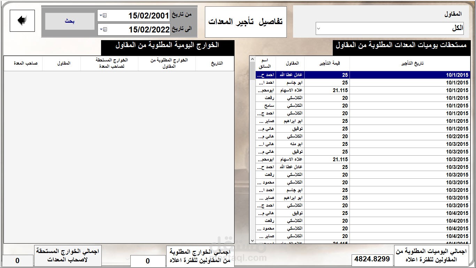
Task: Click the بحث search button
Action: pos(70,21)
